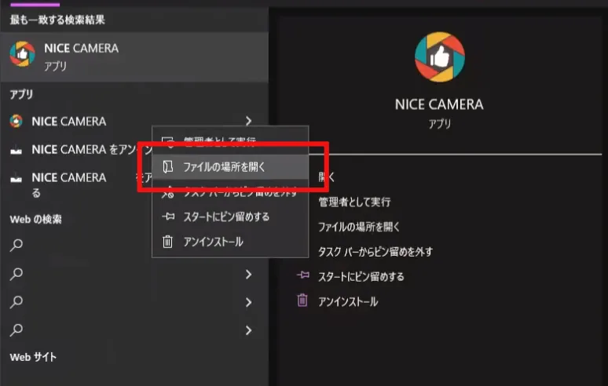The image size is (608, 386).
Task: Expand the NICE CAMERA app row chevron
Action: tap(248, 121)
